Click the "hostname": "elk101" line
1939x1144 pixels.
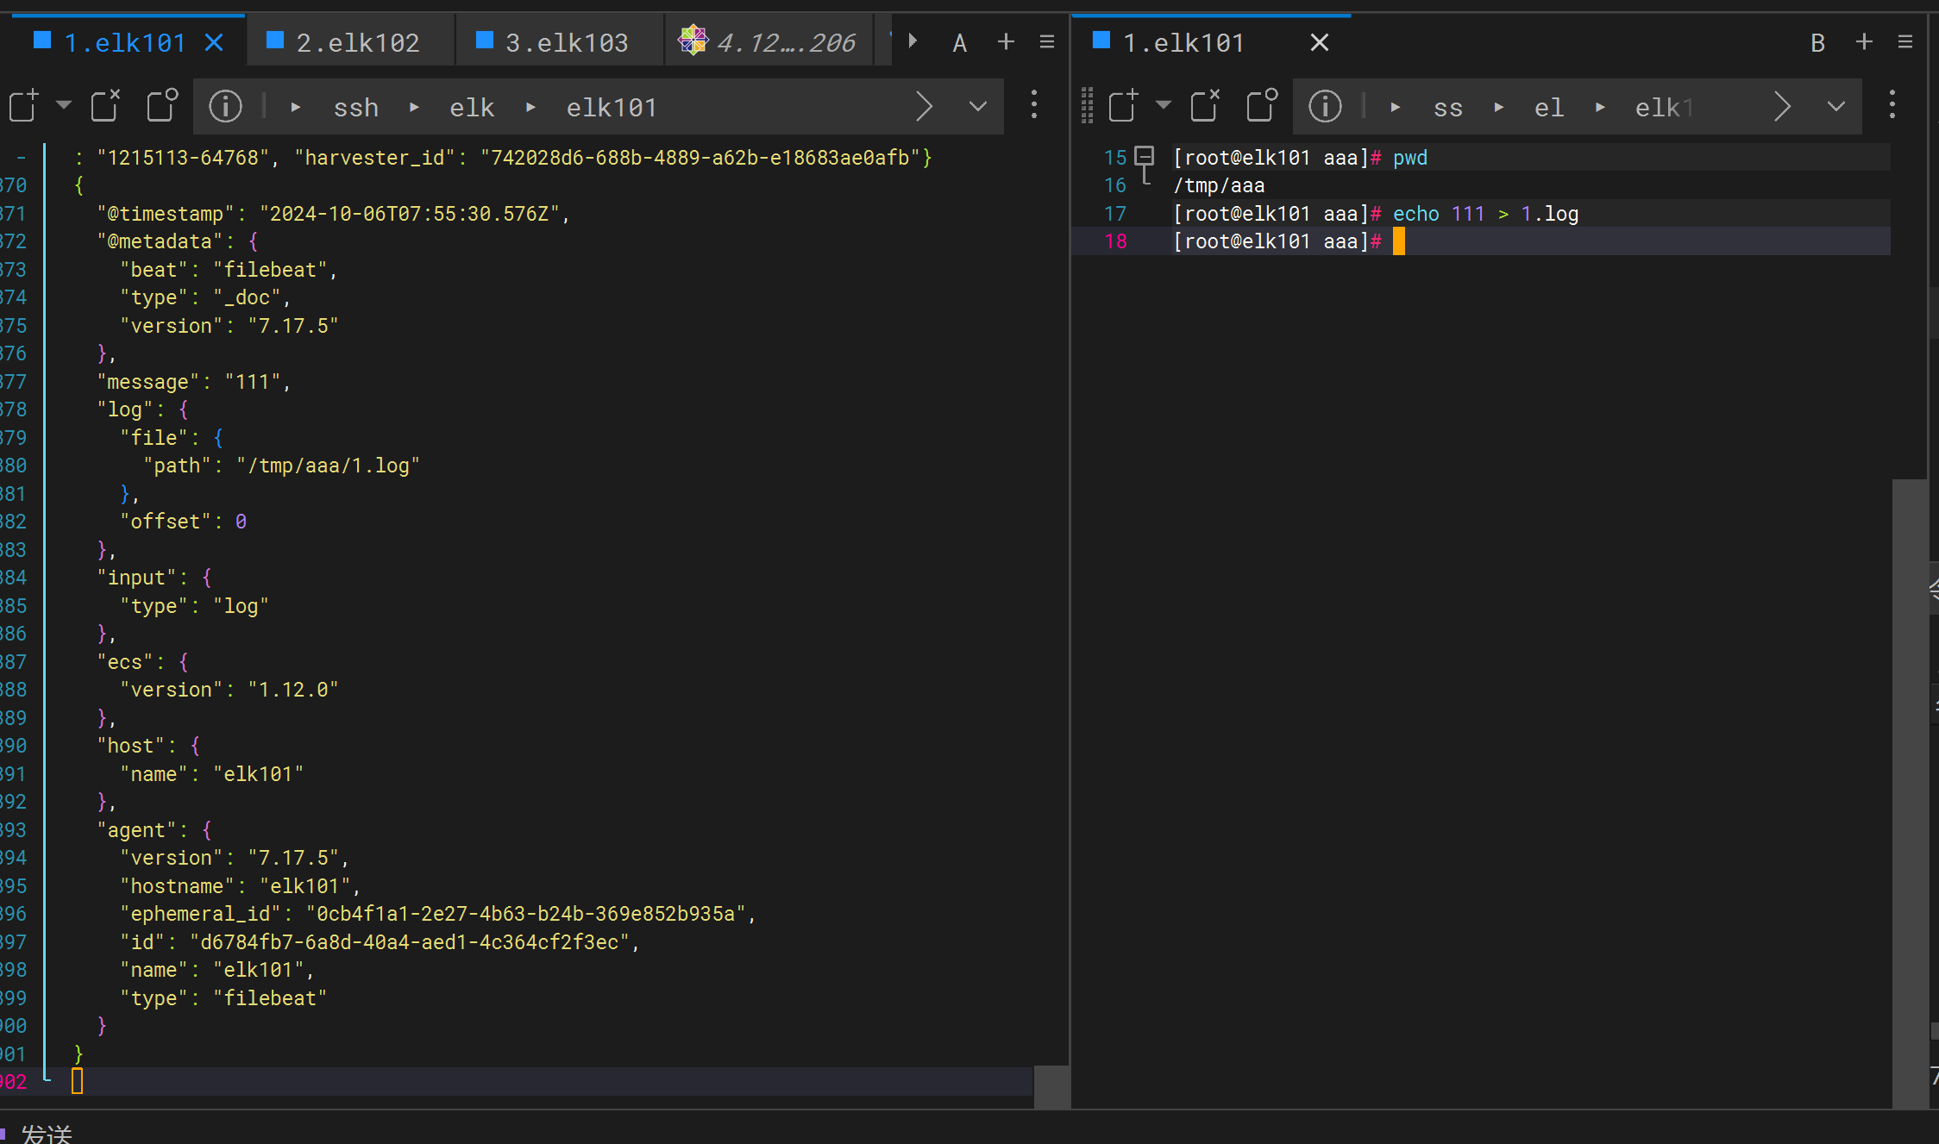click(239, 886)
